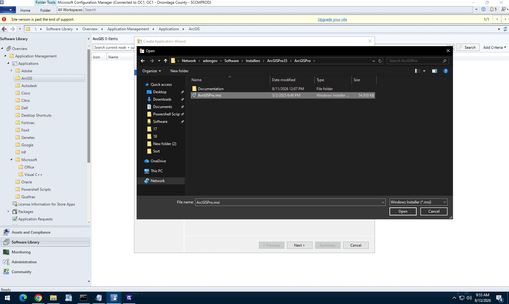Open the Assets and Compliance workspace
The height and width of the screenshot is (304, 509).
45,232
